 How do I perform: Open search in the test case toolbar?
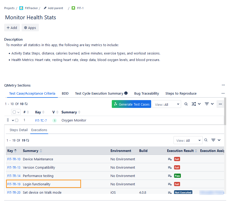[186, 104]
